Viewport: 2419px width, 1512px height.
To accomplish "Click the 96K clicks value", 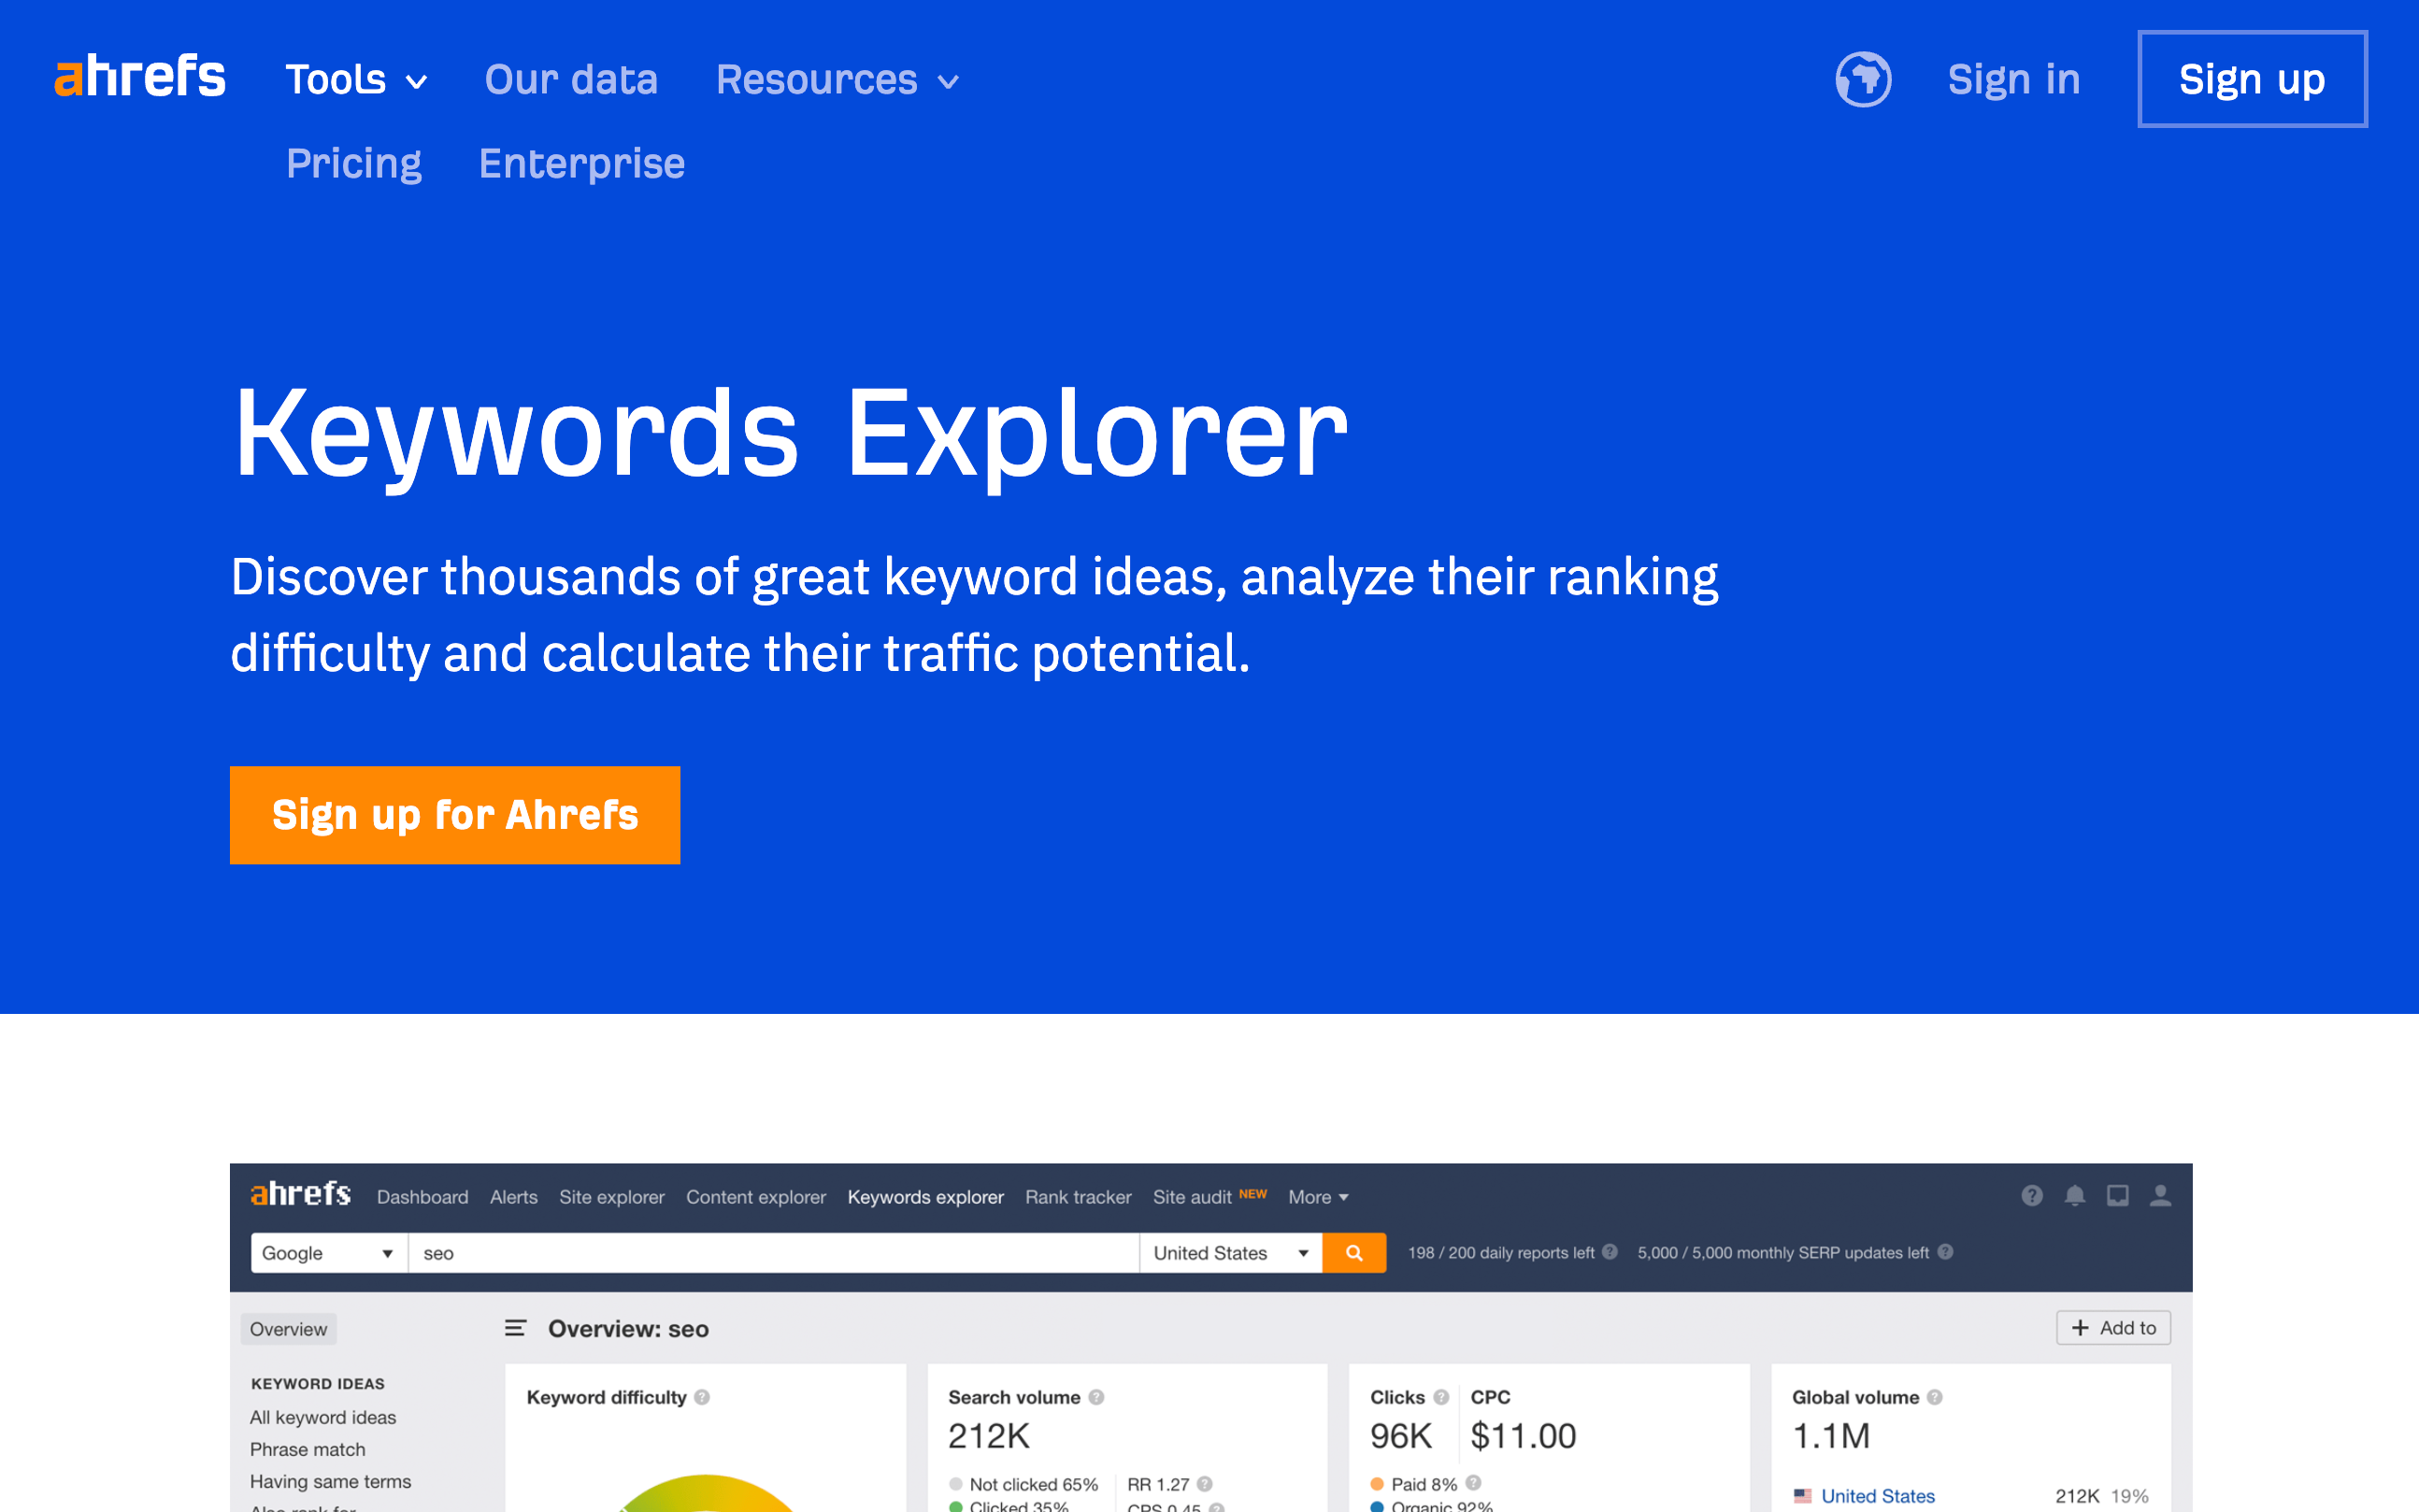I will 1401,1436.
